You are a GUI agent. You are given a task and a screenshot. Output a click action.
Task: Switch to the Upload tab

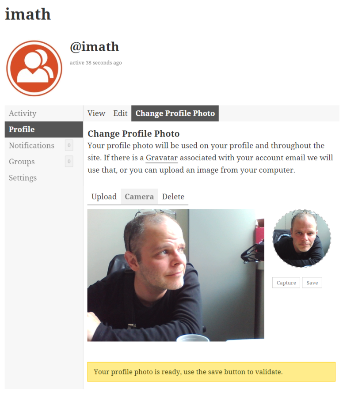click(x=104, y=197)
